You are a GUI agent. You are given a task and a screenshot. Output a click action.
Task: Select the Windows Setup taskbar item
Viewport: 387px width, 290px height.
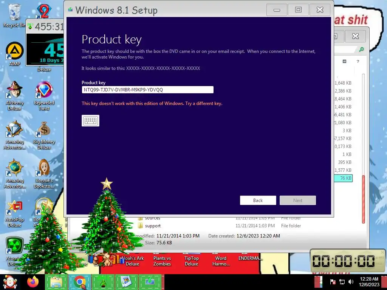150,282
